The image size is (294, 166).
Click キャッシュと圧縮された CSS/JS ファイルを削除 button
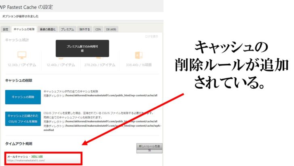coord(23,118)
